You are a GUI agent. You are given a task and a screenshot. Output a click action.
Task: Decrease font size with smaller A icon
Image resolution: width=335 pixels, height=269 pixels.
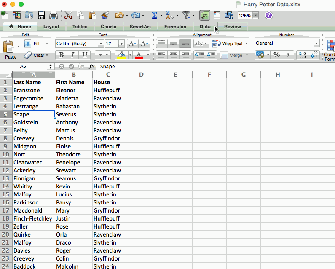[x=144, y=43]
